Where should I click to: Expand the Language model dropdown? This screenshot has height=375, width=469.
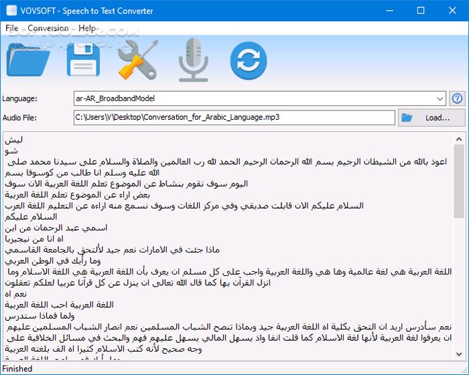coord(440,98)
